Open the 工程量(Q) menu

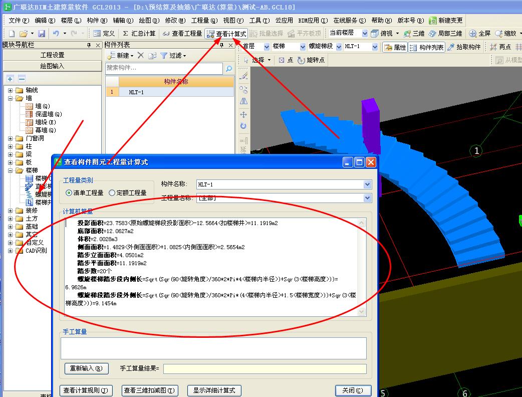204,21
